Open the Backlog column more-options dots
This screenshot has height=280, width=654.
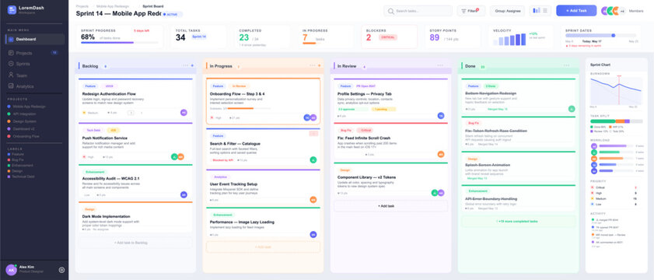tap(185, 65)
